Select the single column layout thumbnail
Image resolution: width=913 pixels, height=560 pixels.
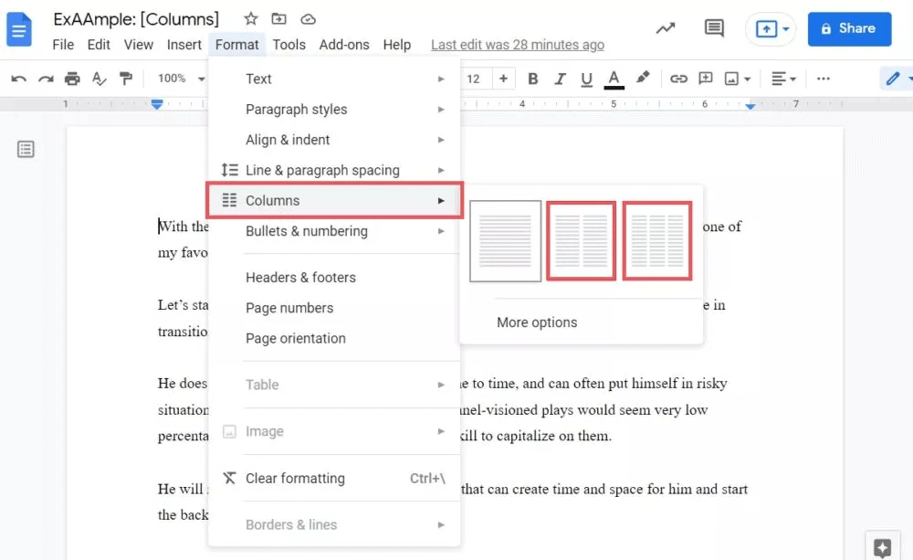coord(506,240)
